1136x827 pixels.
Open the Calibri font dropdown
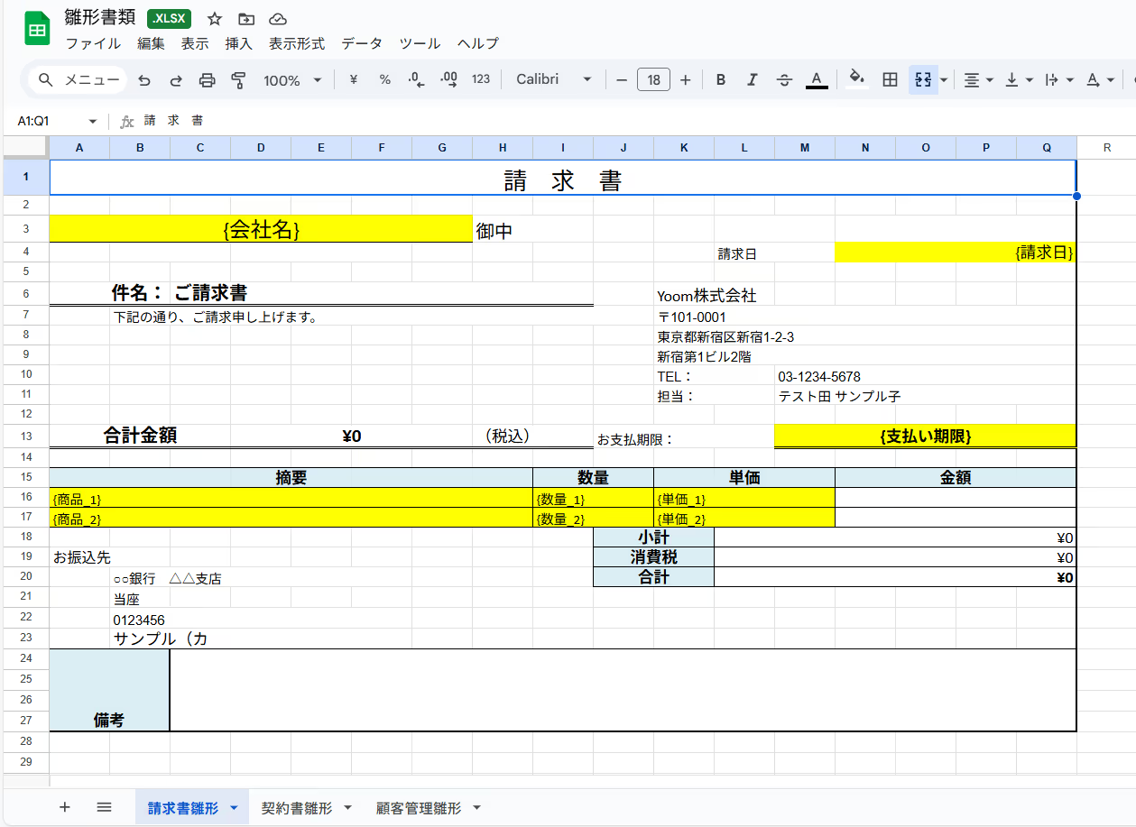pyautogui.click(x=553, y=79)
